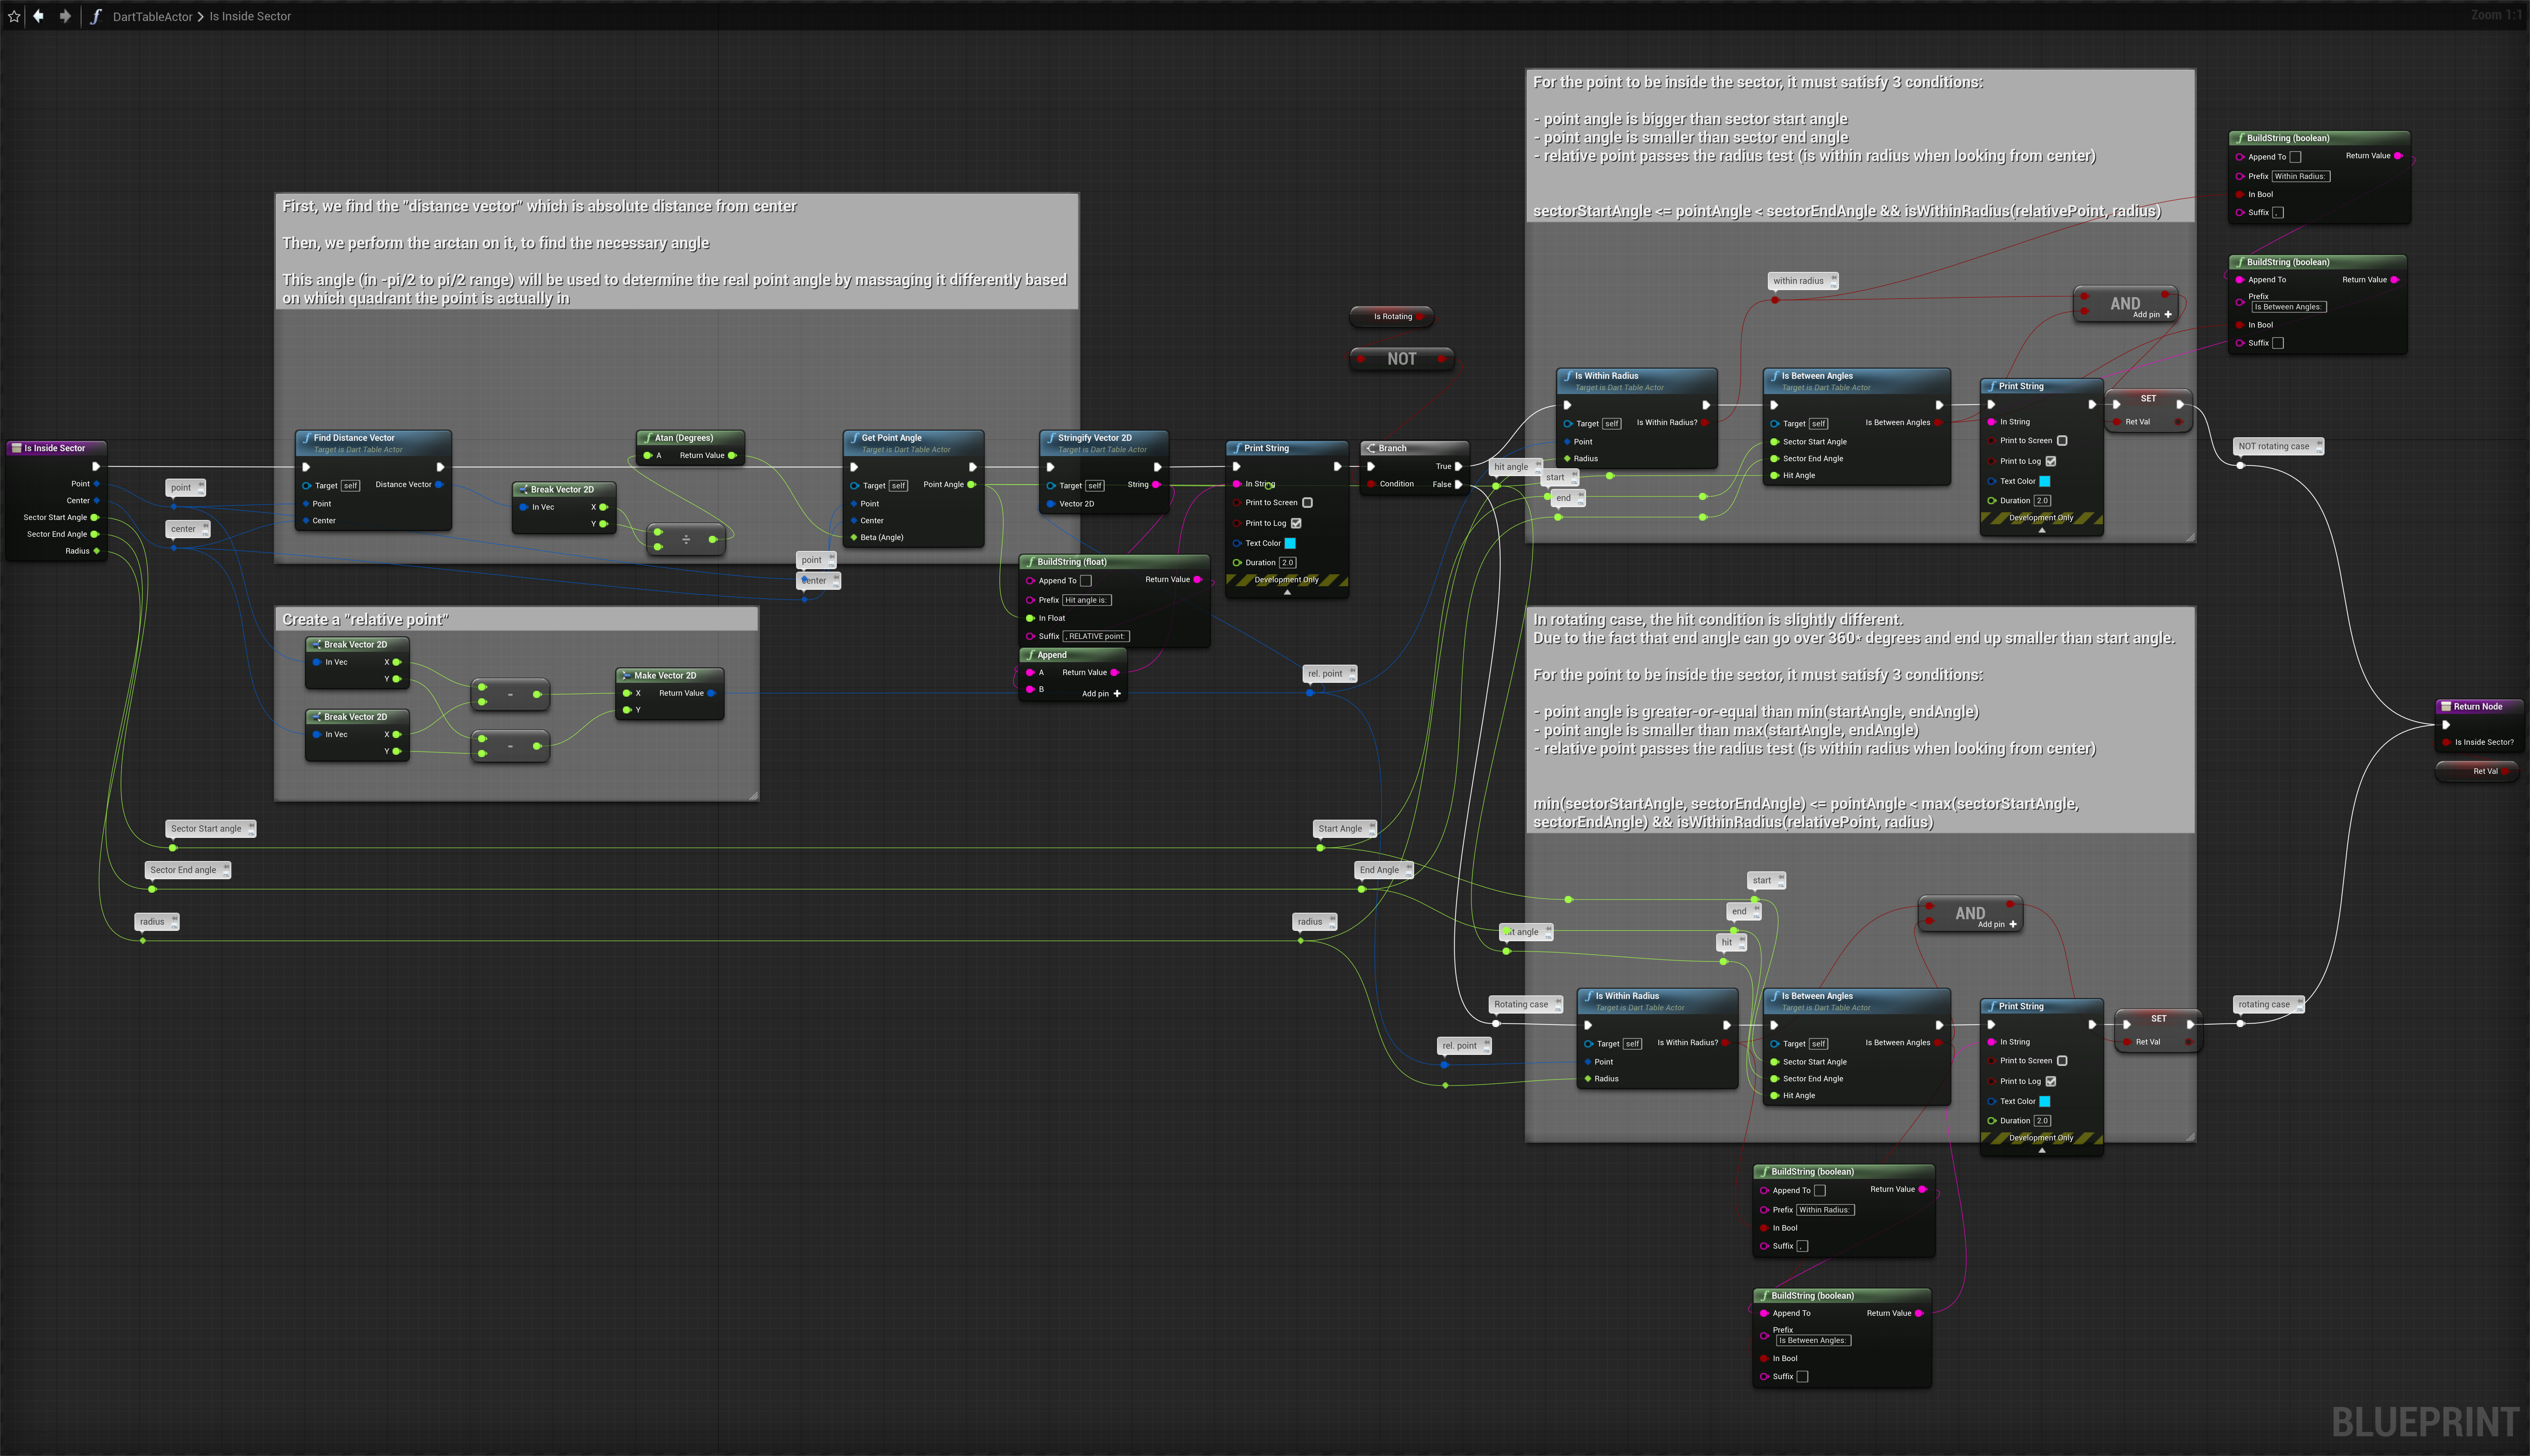Click the Get Point Angle function icon
The height and width of the screenshot is (1456, 2530).
point(855,438)
